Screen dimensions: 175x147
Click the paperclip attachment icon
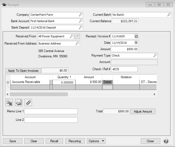pyautogui.click(x=28, y=102)
